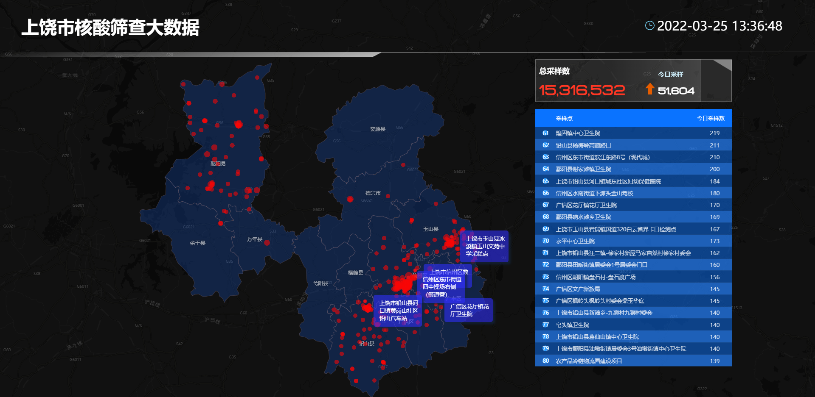Select row 68 鄱阳县响水滩乡卫生院
The image size is (815, 397).
click(x=633, y=217)
